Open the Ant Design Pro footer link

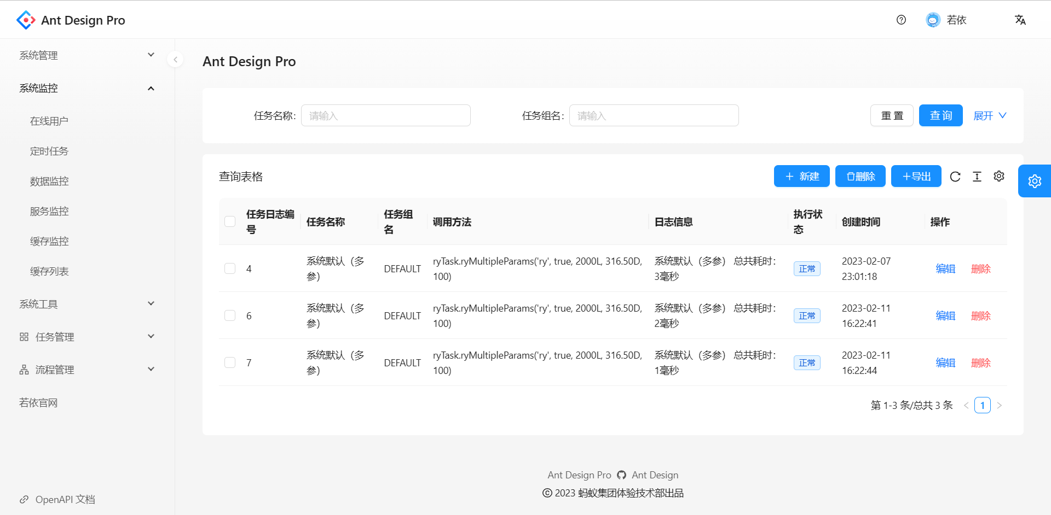pos(579,475)
